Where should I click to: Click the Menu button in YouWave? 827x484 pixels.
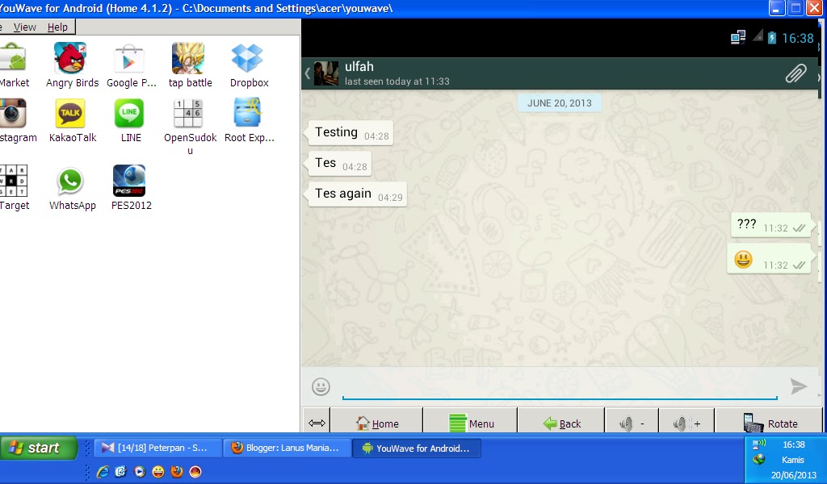click(x=471, y=423)
